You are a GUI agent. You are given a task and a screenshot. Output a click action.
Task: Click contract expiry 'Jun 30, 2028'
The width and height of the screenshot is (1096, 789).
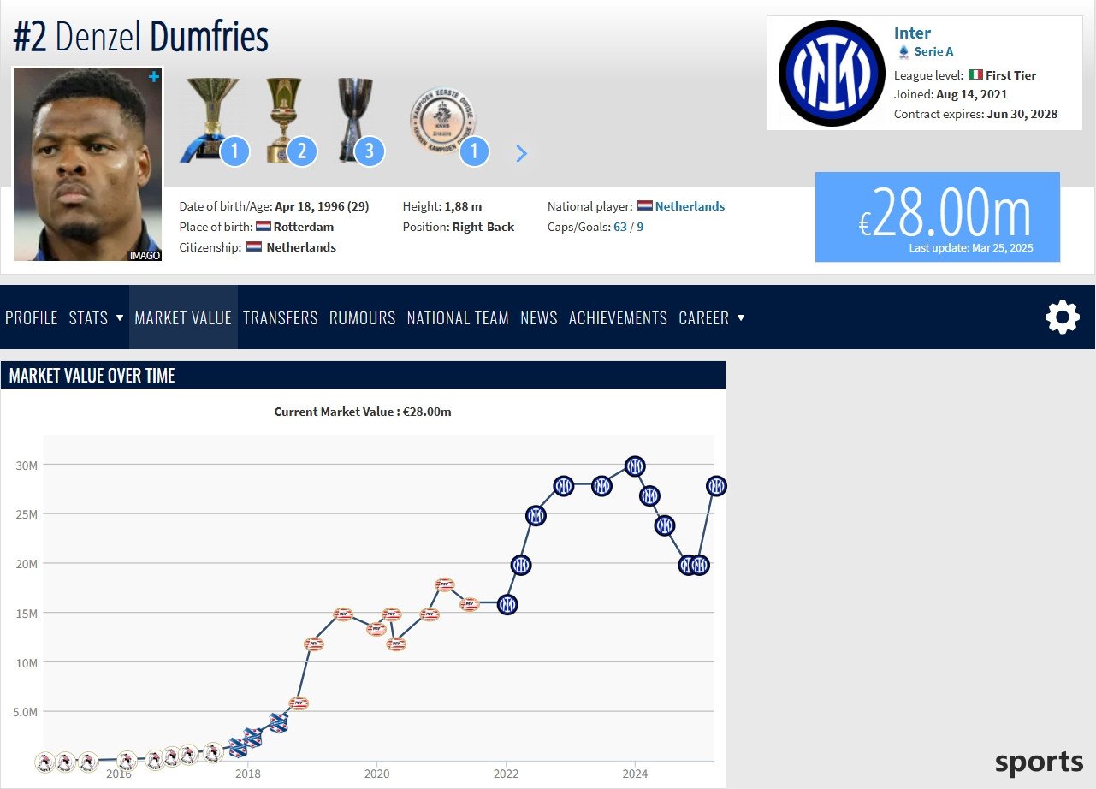click(x=1022, y=114)
